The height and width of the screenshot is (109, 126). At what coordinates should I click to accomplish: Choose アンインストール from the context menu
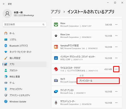[x=98, y=81]
